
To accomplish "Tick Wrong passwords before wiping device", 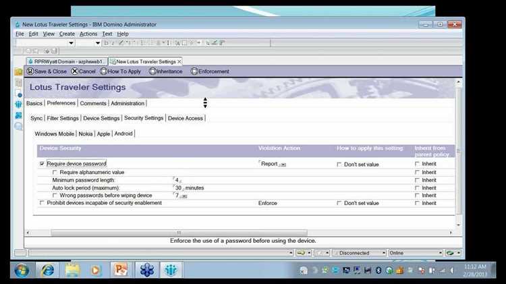I will pyautogui.click(x=55, y=196).
